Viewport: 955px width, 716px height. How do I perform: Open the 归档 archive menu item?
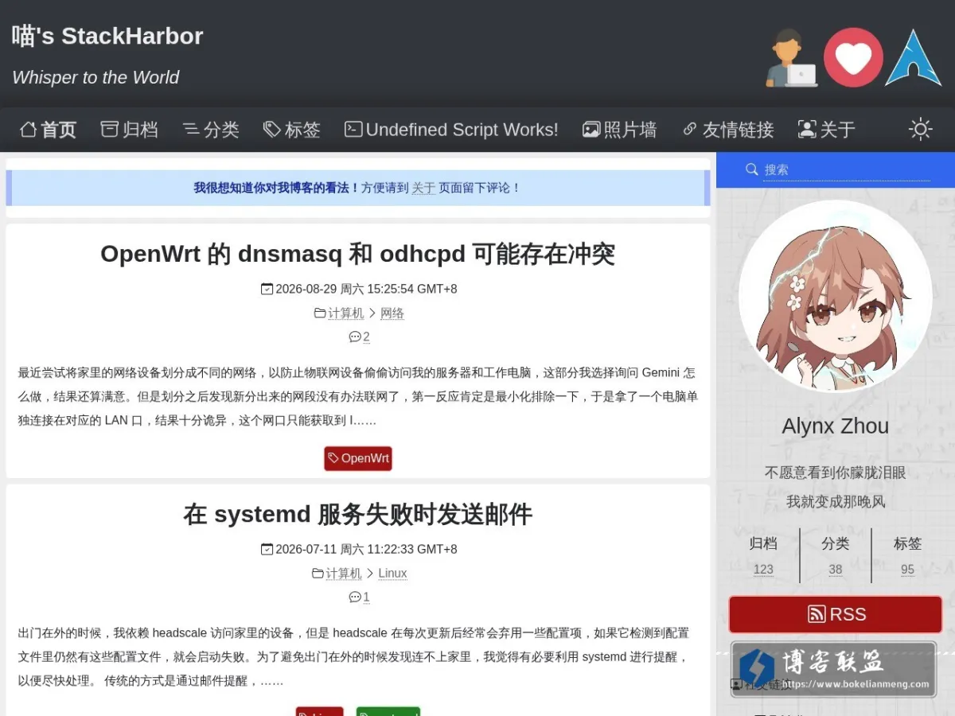[130, 130]
